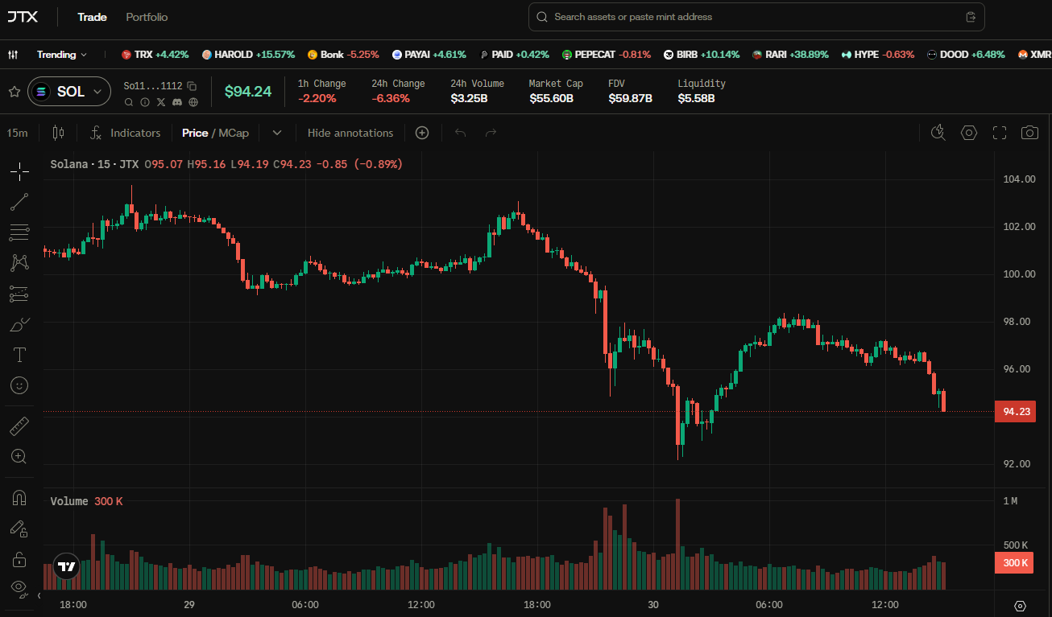Select the trend line drawing tool

coord(19,202)
